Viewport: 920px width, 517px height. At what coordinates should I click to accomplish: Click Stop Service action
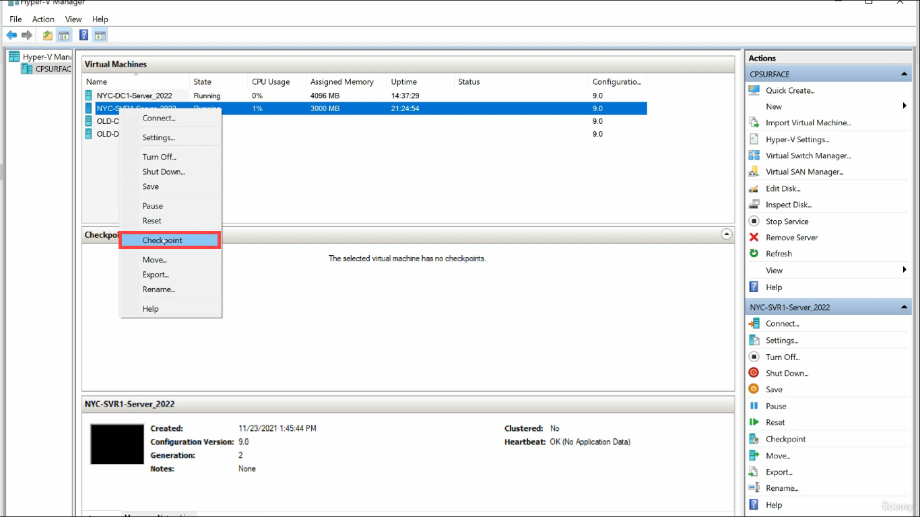click(787, 221)
